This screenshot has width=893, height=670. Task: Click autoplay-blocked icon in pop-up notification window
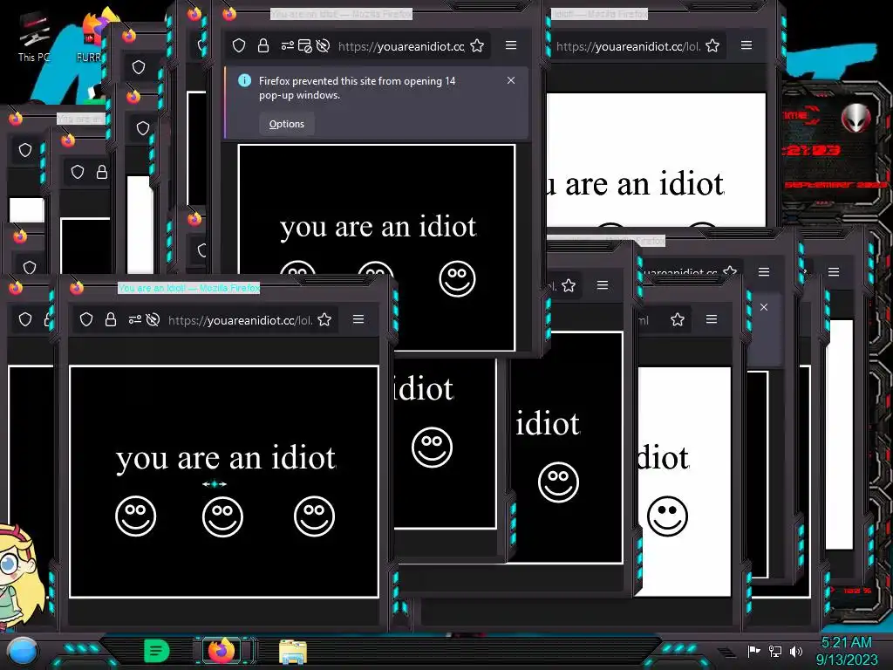click(323, 45)
